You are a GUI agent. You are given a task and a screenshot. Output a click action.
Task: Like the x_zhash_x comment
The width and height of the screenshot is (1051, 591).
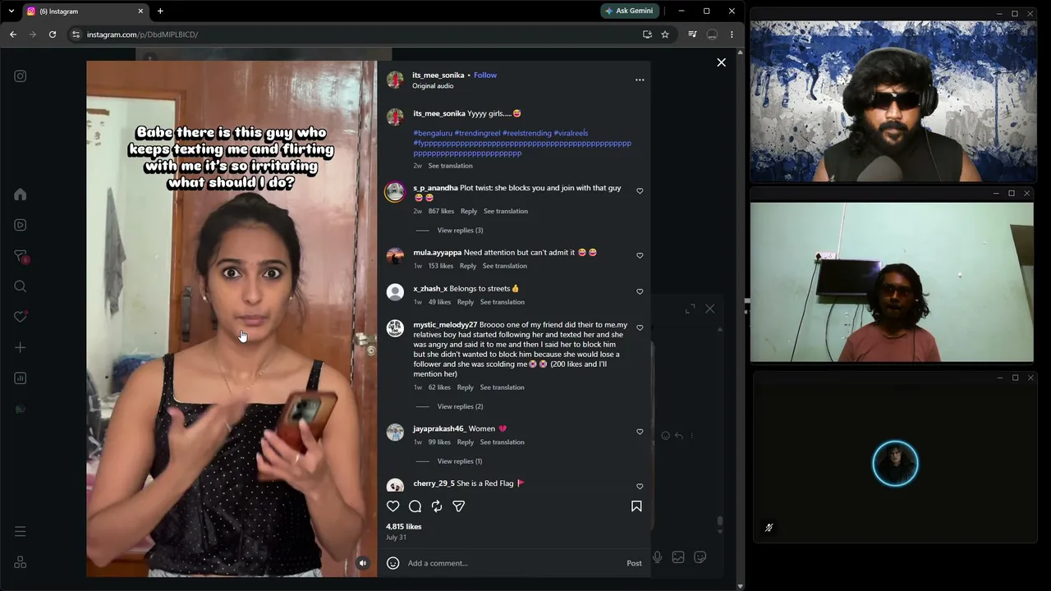(640, 291)
